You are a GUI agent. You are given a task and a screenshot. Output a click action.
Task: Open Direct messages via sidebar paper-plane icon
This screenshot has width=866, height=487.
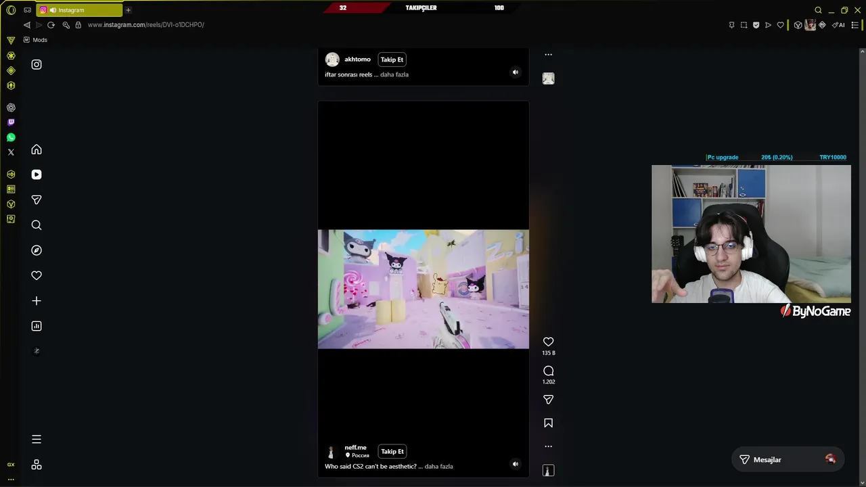pyautogui.click(x=37, y=200)
